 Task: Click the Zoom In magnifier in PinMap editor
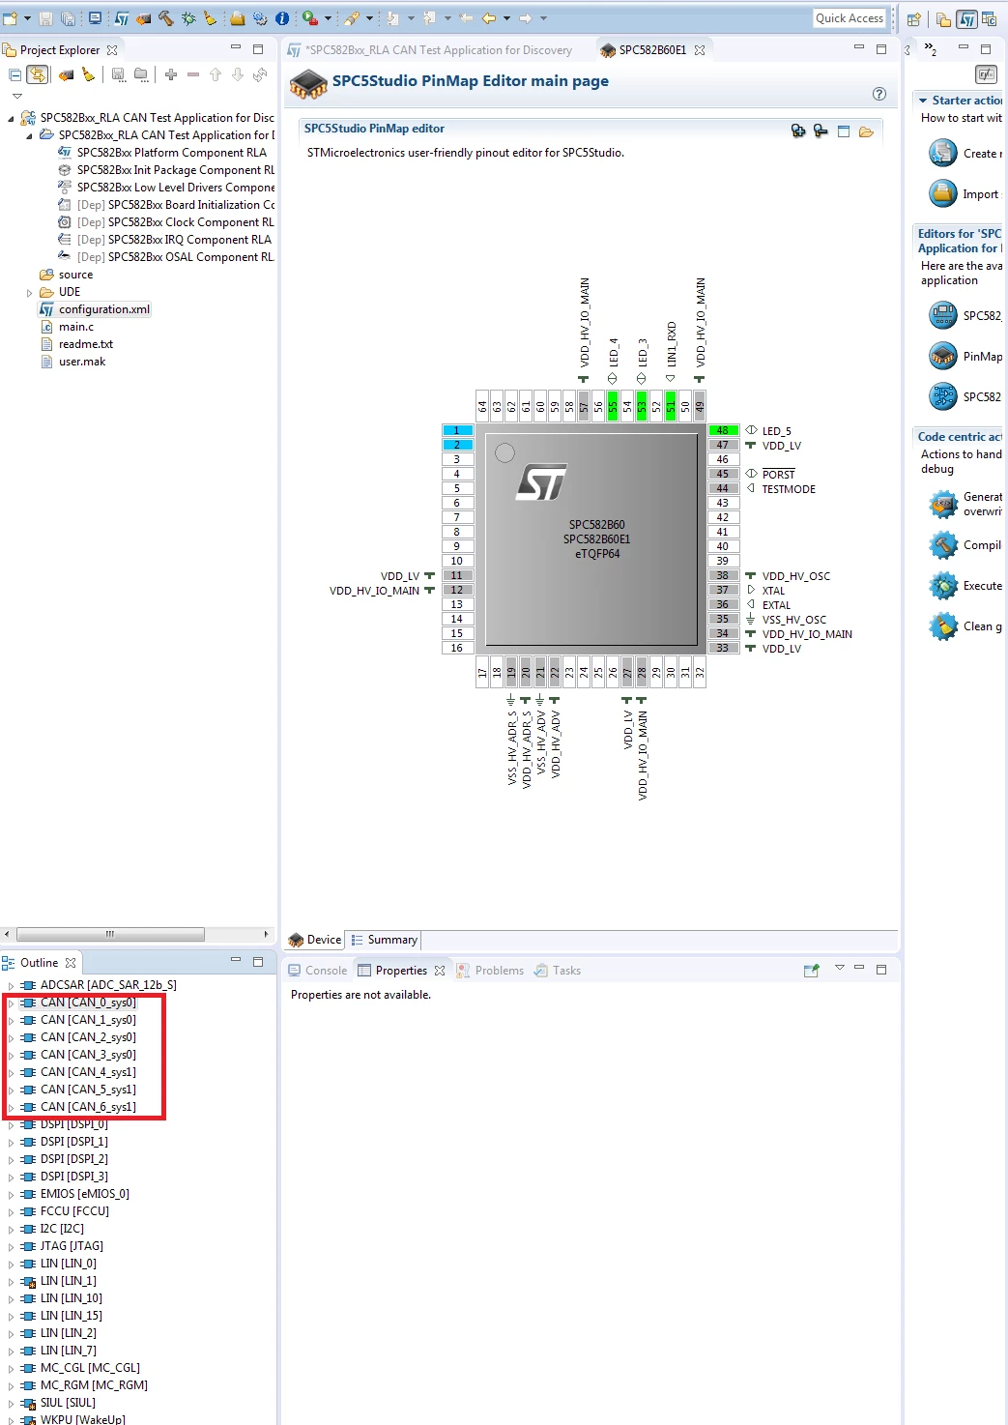click(798, 131)
